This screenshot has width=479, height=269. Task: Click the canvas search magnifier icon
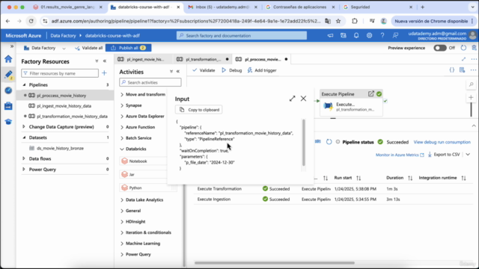coord(471,84)
